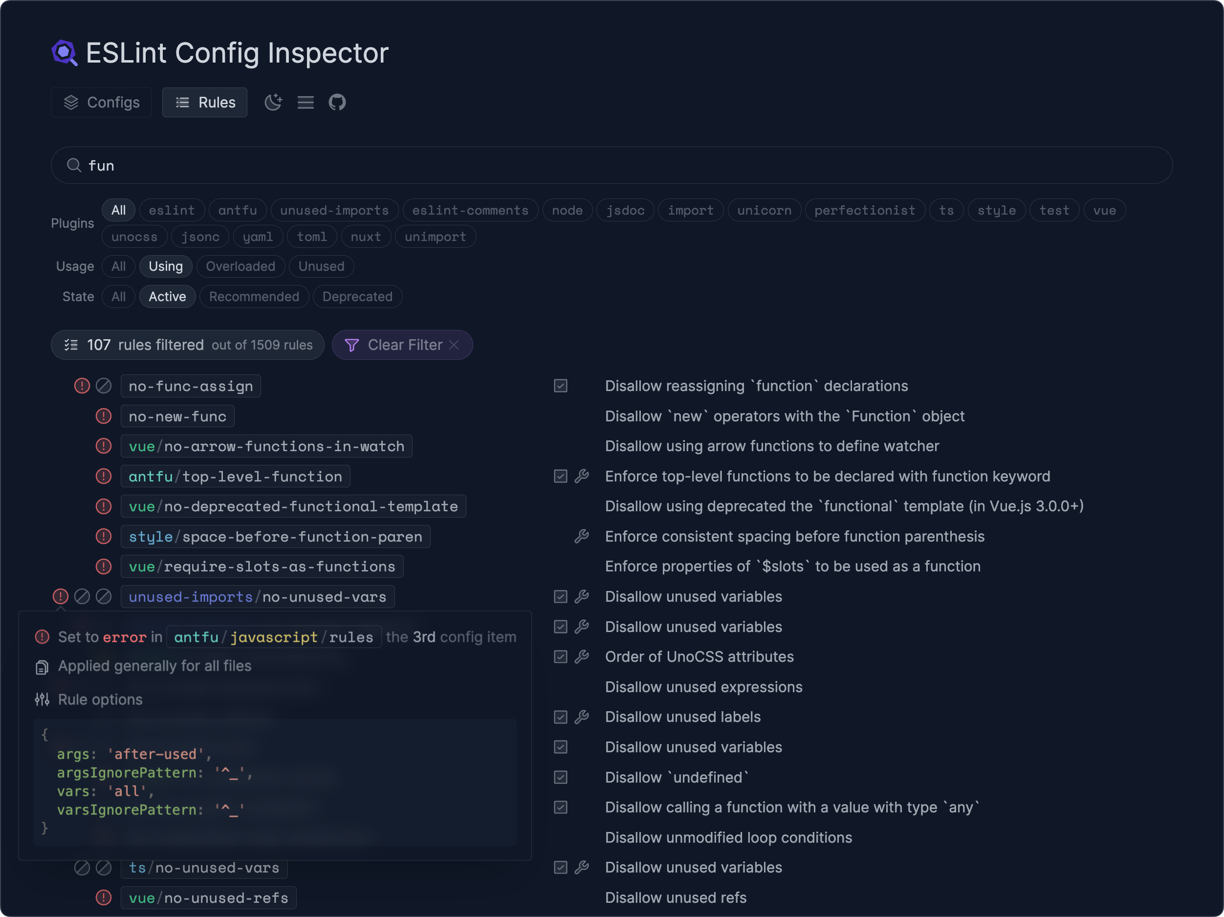Click the rules-filtered list icon

click(x=72, y=345)
